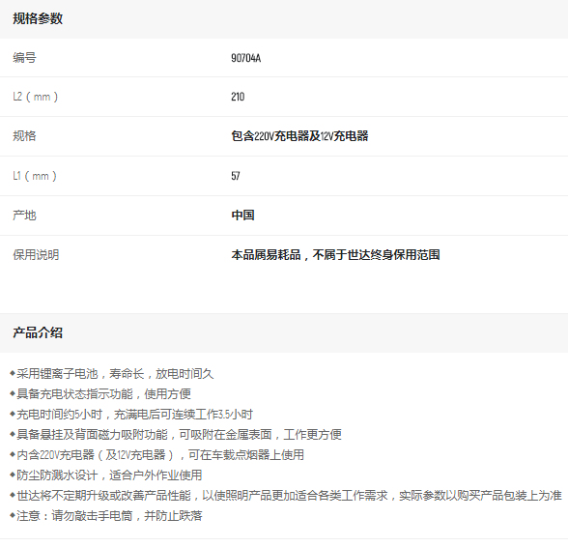Click the 产地 row label
This screenshot has height=547, width=568.
[24, 216]
